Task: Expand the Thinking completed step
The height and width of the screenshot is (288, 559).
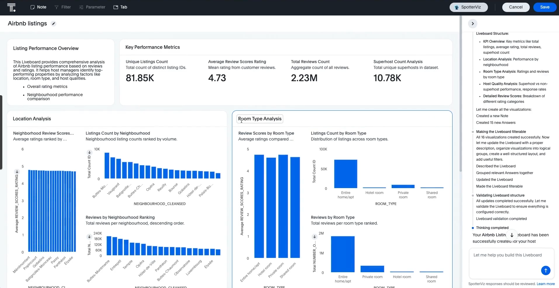Action: pyautogui.click(x=492, y=228)
